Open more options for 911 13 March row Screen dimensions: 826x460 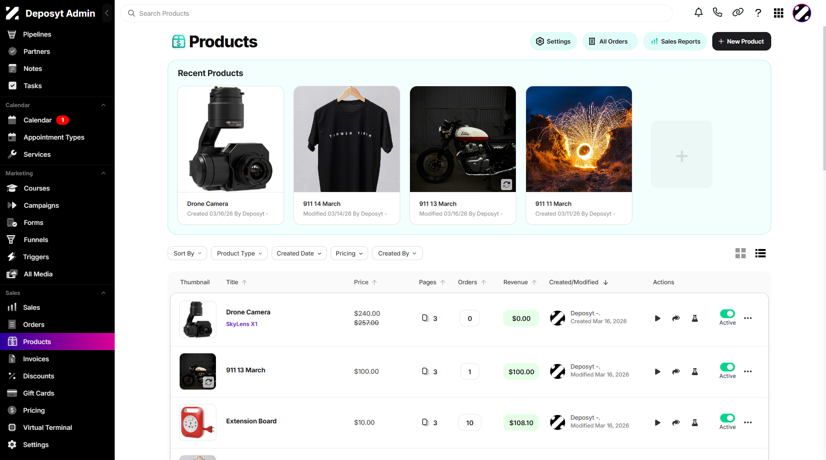coord(748,371)
